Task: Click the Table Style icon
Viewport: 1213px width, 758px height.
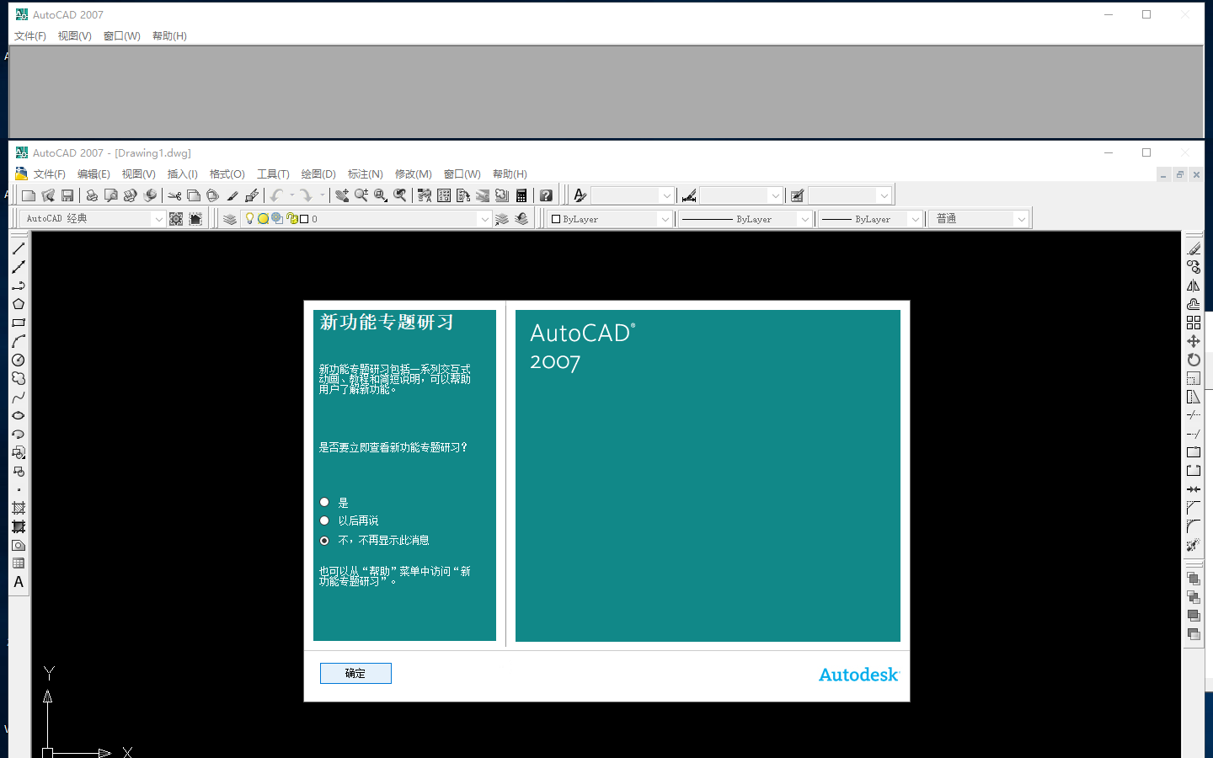Action: point(797,195)
